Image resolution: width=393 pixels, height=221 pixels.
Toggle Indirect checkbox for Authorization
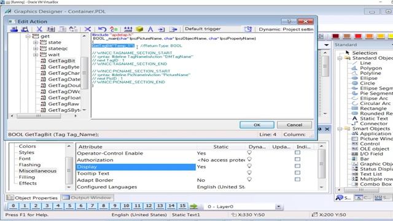[297, 159]
